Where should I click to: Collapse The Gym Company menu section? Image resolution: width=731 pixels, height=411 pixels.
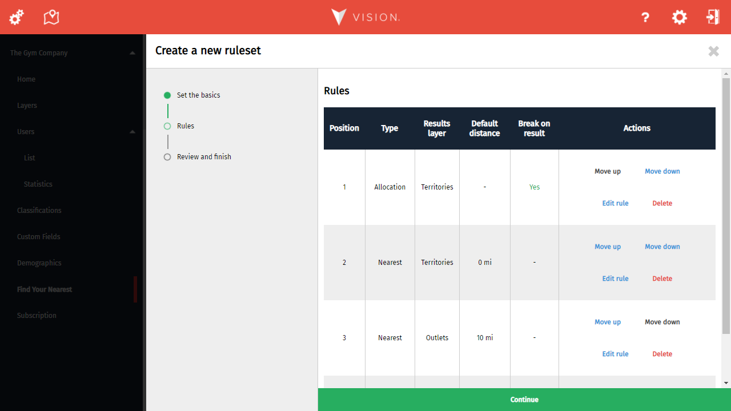pos(132,53)
